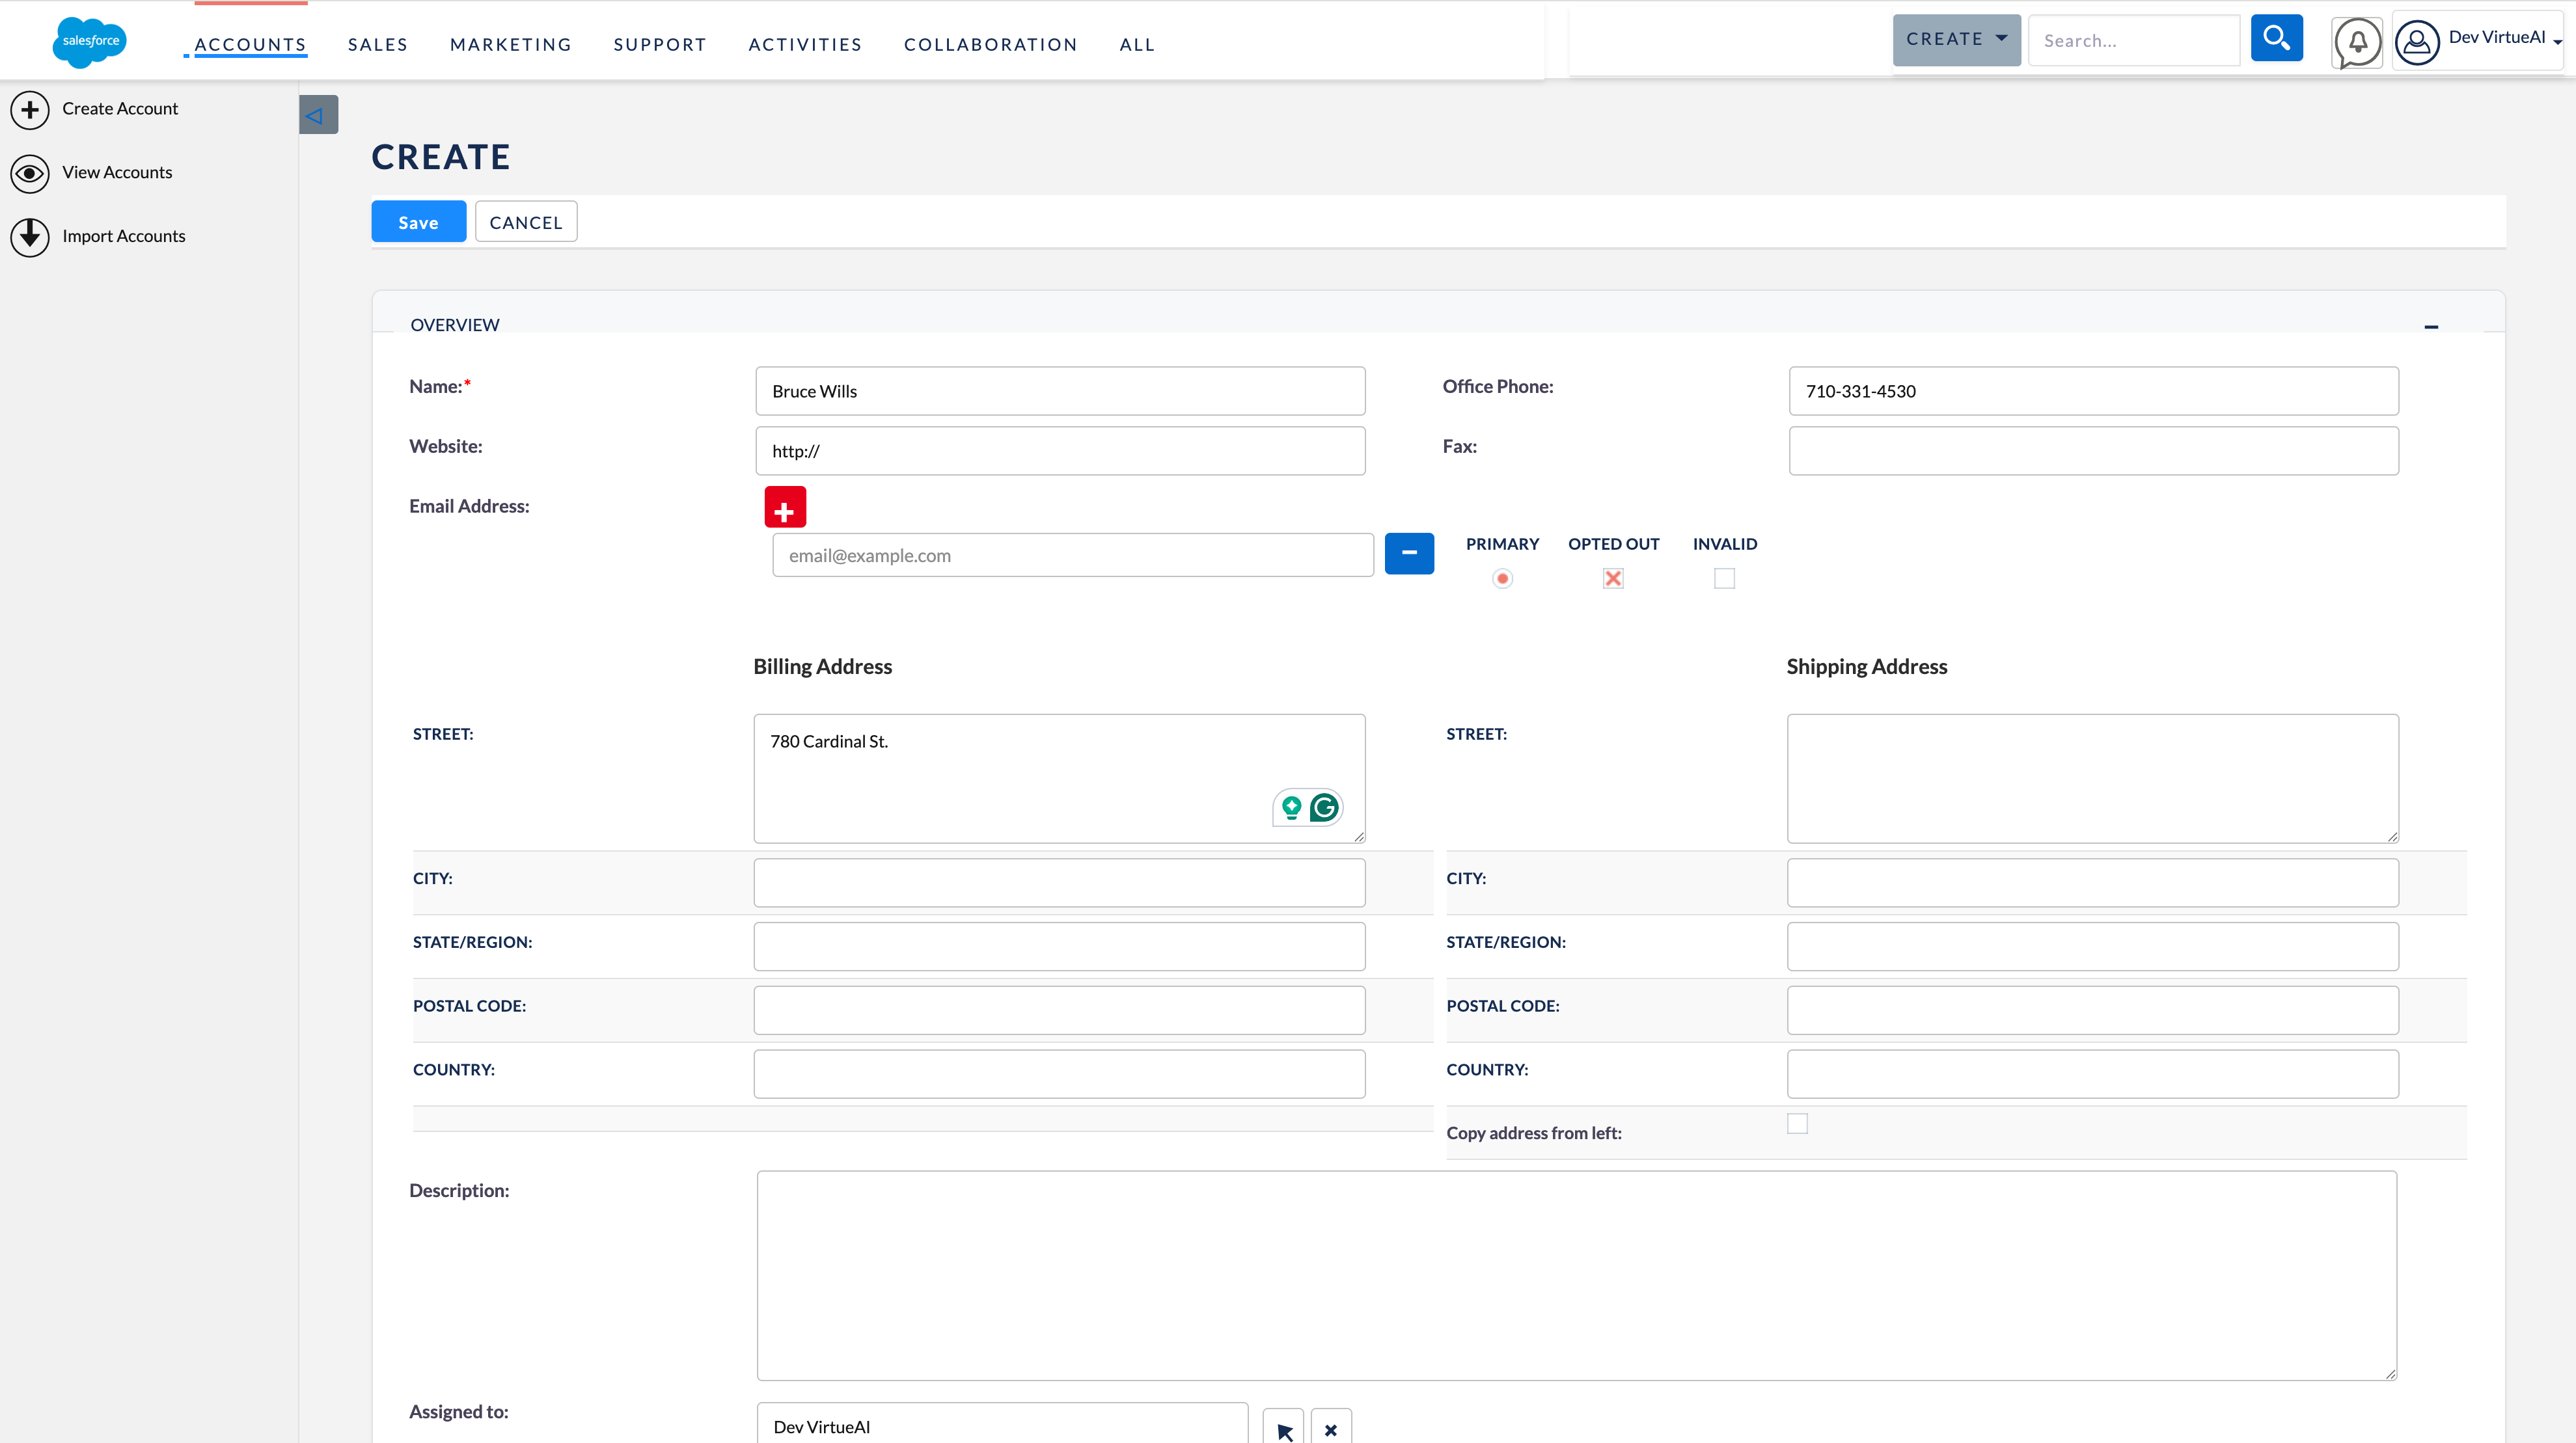Click the shipping Country field

(x=2093, y=1074)
